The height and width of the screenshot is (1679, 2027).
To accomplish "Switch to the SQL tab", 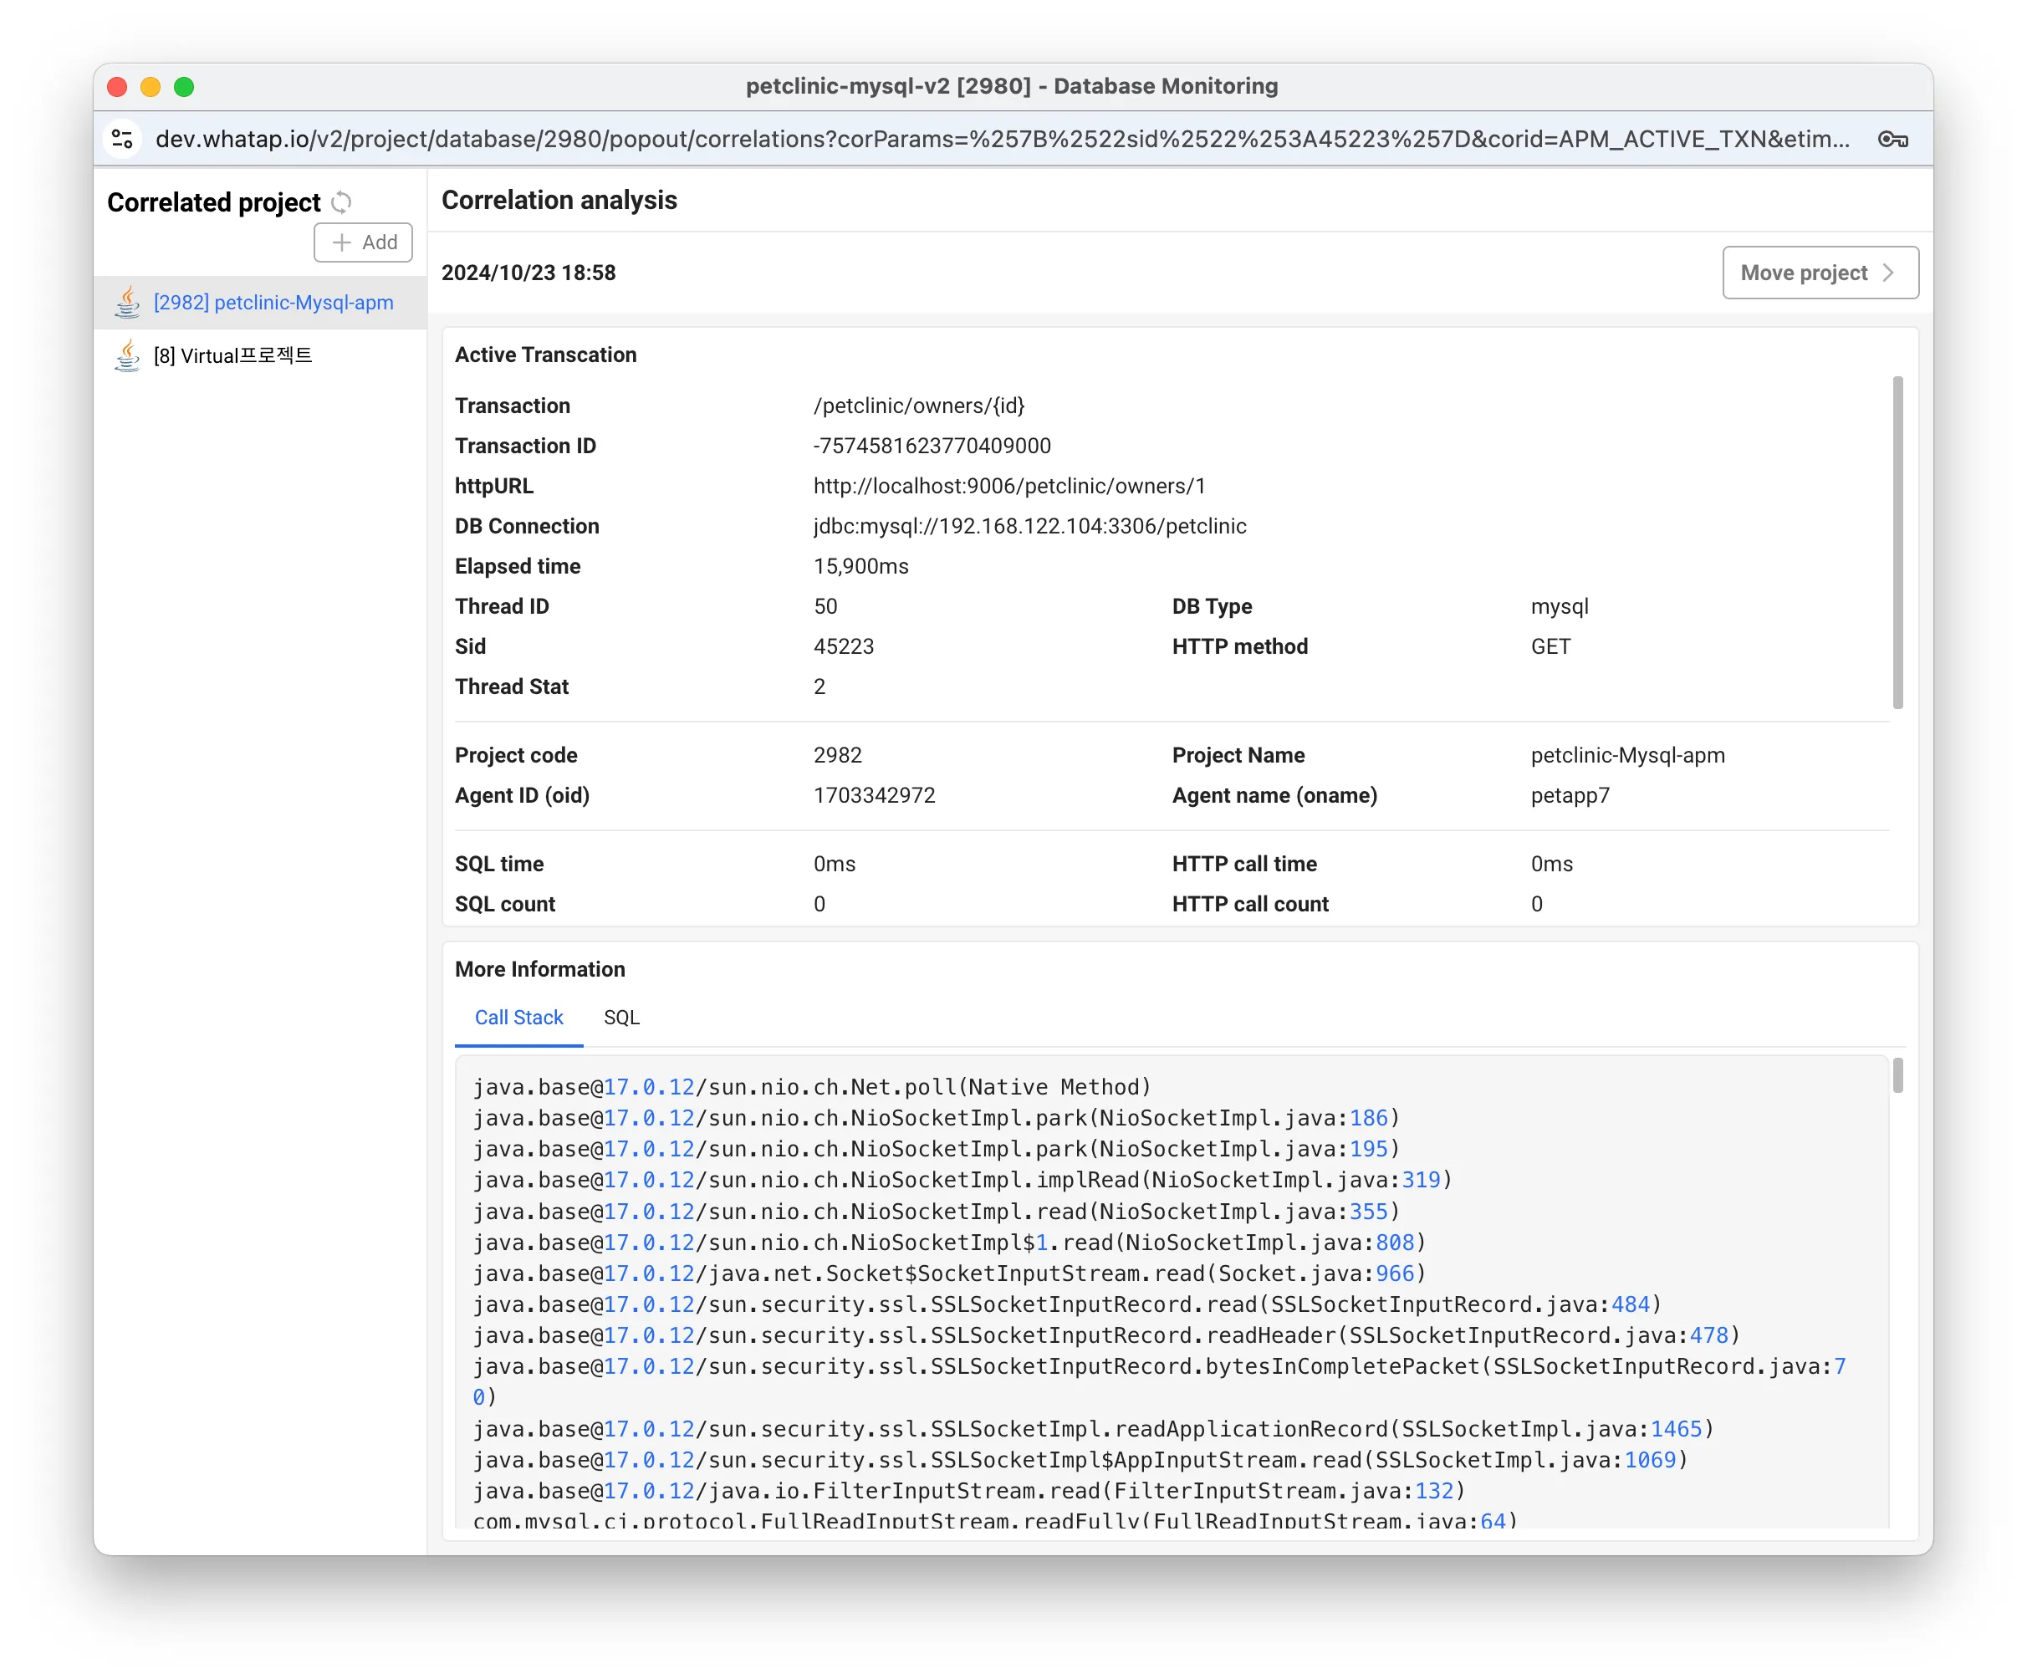I will [621, 1018].
